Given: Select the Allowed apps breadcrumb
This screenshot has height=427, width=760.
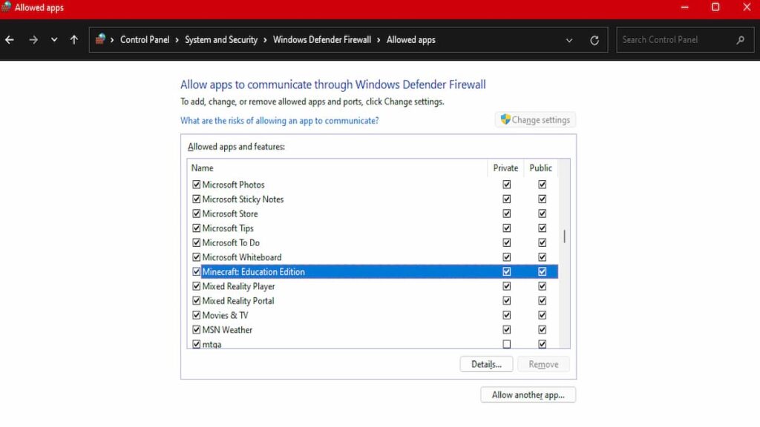Looking at the screenshot, I should click(x=410, y=40).
